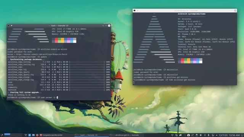Screen dimensions: 244x137
Task: Click the mirror.osbeck.com Server URL line
Action: pyautogui.click(x=37, y=54)
